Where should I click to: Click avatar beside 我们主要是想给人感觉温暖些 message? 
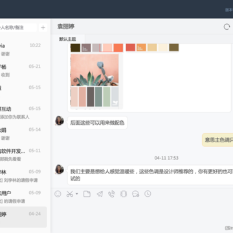point(60,170)
